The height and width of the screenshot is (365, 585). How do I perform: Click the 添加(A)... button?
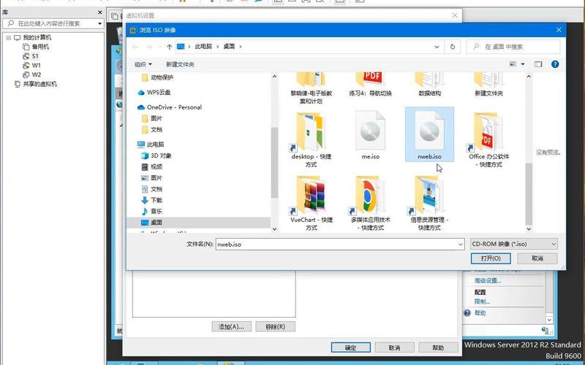(231, 326)
